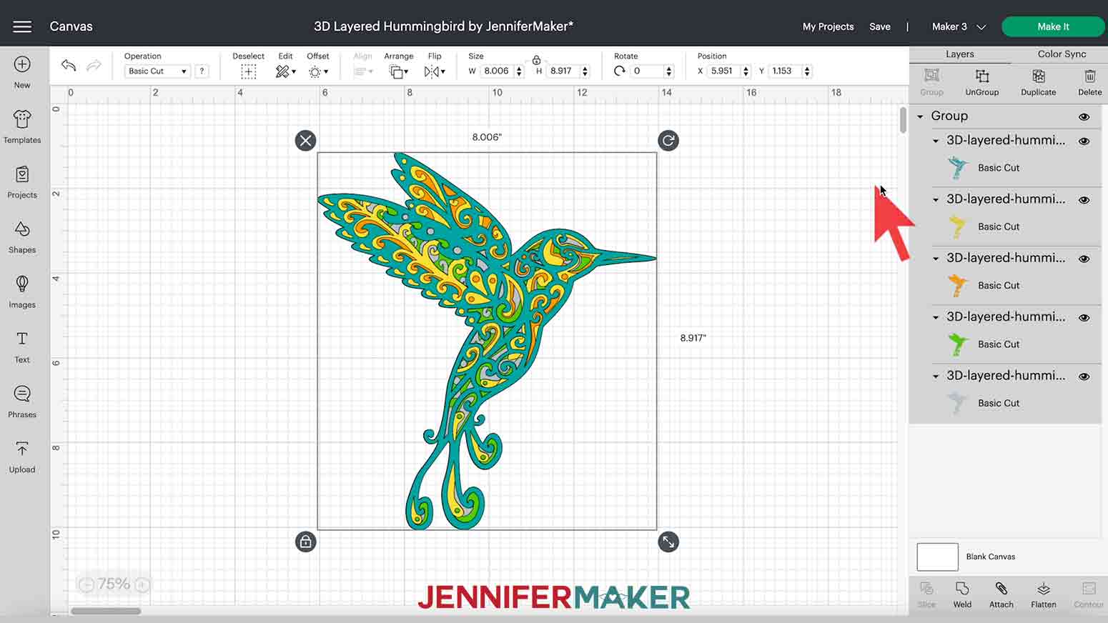The width and height of the screenshot is (1108, 623).
Task: Open the Offset tool
Action: [x=318, y=71]
